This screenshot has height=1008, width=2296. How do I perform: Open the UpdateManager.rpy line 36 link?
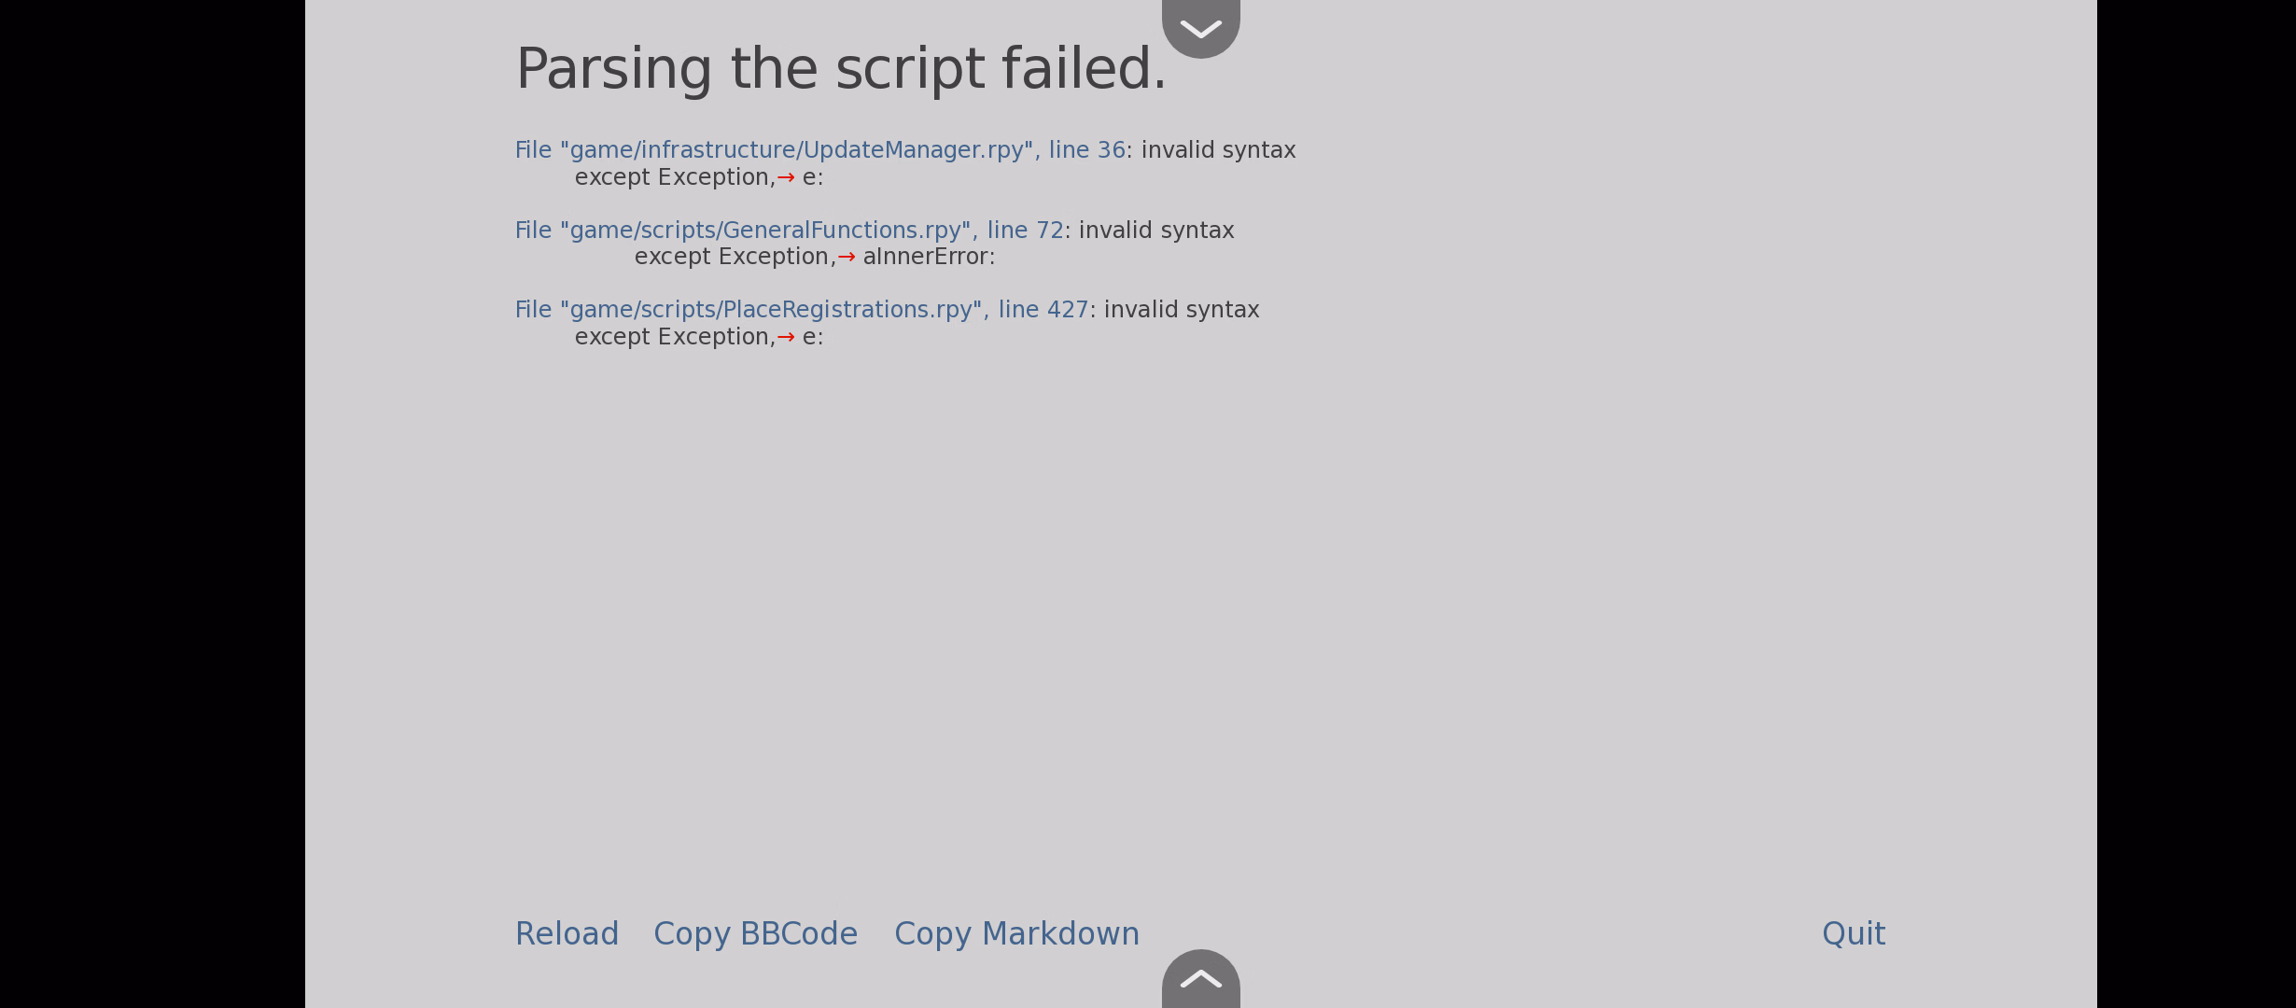[820, 150]
